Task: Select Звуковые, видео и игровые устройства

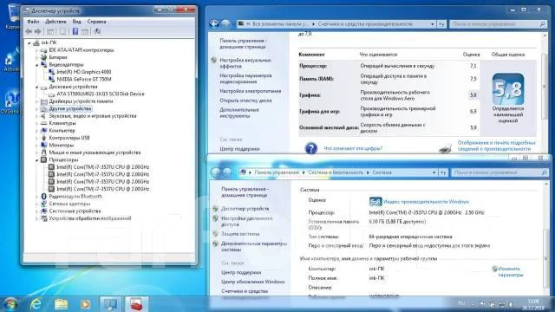Action: [x=93, y=116]
